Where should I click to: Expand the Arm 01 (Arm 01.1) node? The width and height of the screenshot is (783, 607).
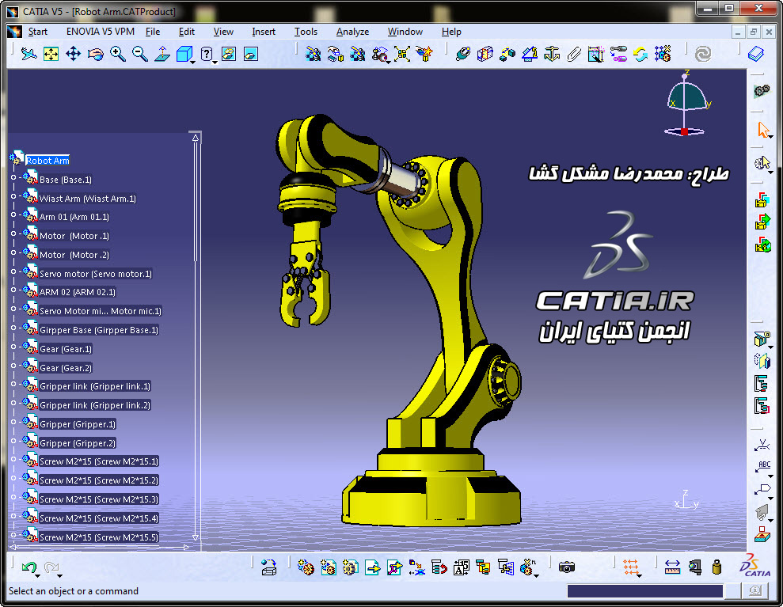pos(13,214)
